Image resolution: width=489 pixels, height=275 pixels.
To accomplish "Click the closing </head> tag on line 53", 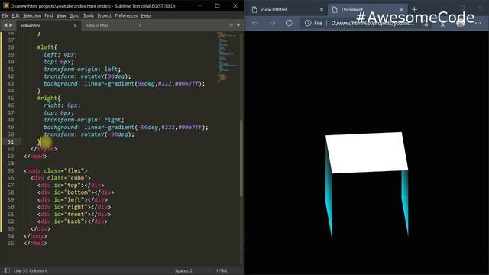I will (x=36, y=156).
